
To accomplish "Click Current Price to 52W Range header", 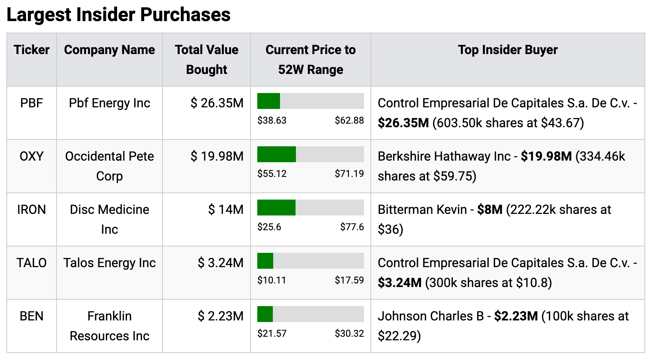I will tap(310, 60).
